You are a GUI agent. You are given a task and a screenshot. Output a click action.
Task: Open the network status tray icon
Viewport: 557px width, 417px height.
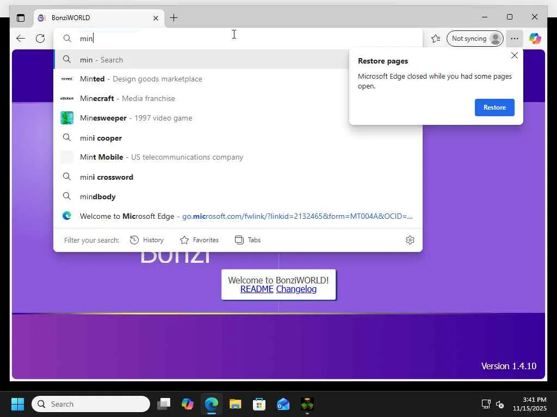[486, 404]
